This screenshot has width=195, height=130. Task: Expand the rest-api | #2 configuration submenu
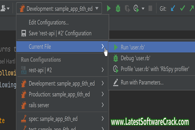coord(103,70)
